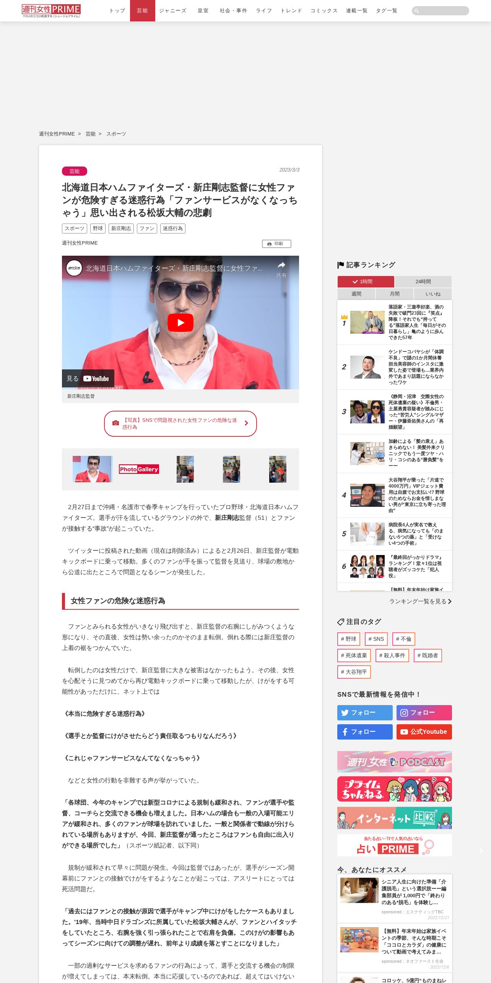Open the インターネット比較 banner

(395, 818)
